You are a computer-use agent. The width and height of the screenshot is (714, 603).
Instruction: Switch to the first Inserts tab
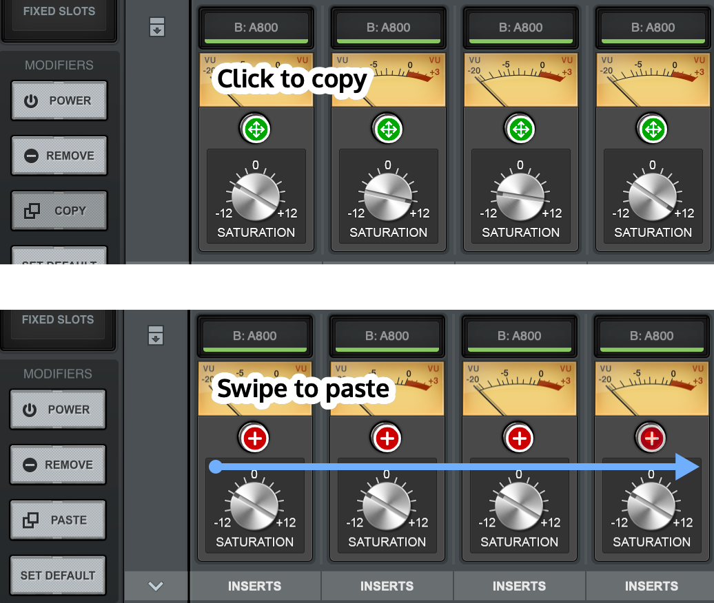(x=255, y=586)
